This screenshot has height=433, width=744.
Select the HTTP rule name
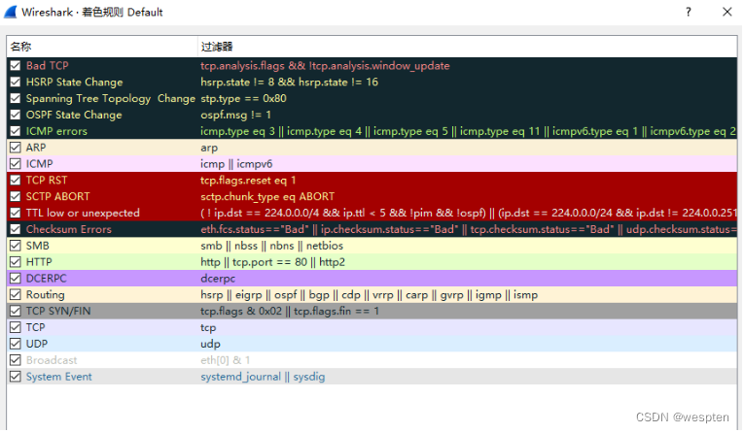coord(39,261)
